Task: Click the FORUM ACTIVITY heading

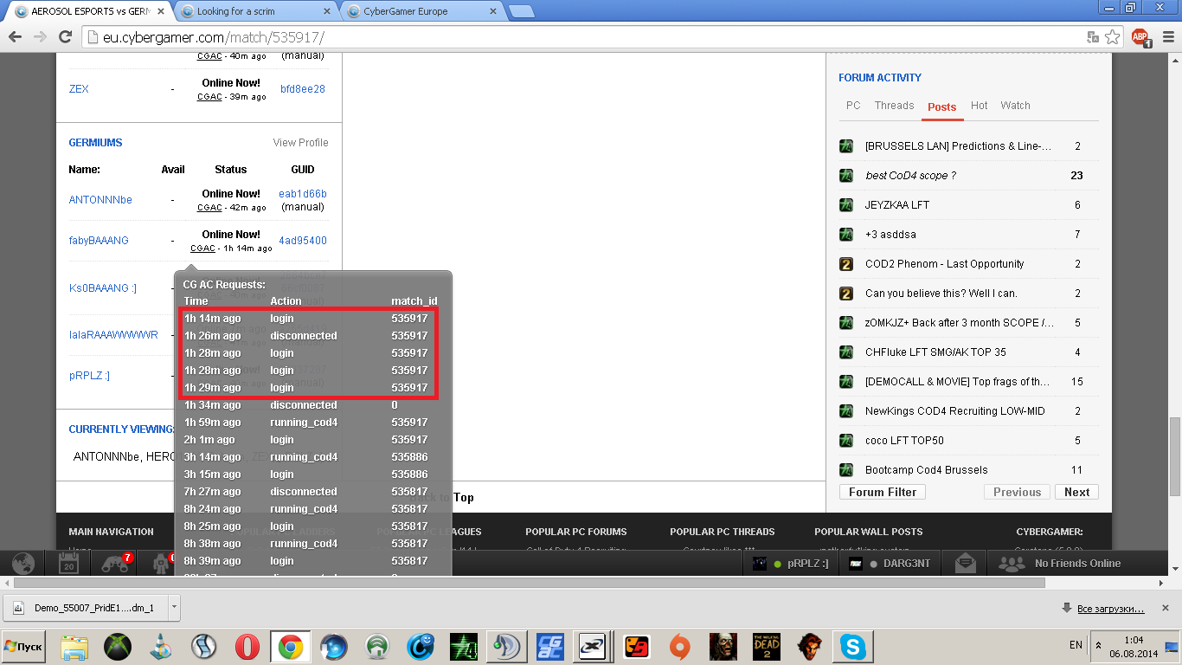Action: tap(880, 78)
